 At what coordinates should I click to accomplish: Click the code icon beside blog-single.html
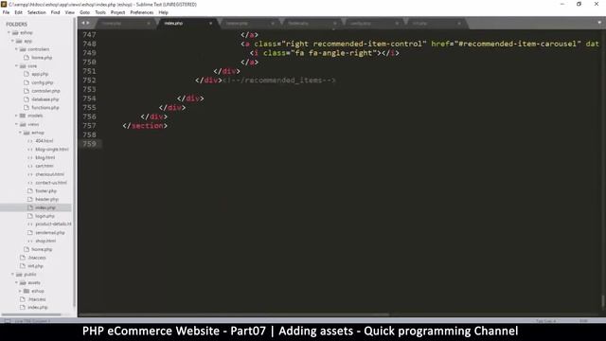30,150
